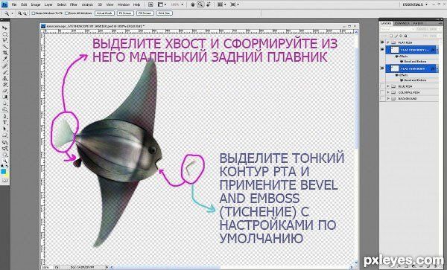Screen dimensions: 447x270
Task: Show the COLORFUL FISH group
Action: click(x=382, y=92)
